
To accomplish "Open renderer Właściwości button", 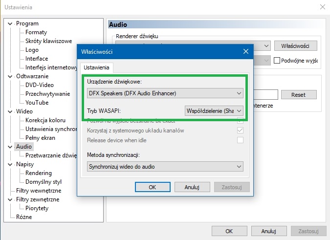I will tap(295, 45).
